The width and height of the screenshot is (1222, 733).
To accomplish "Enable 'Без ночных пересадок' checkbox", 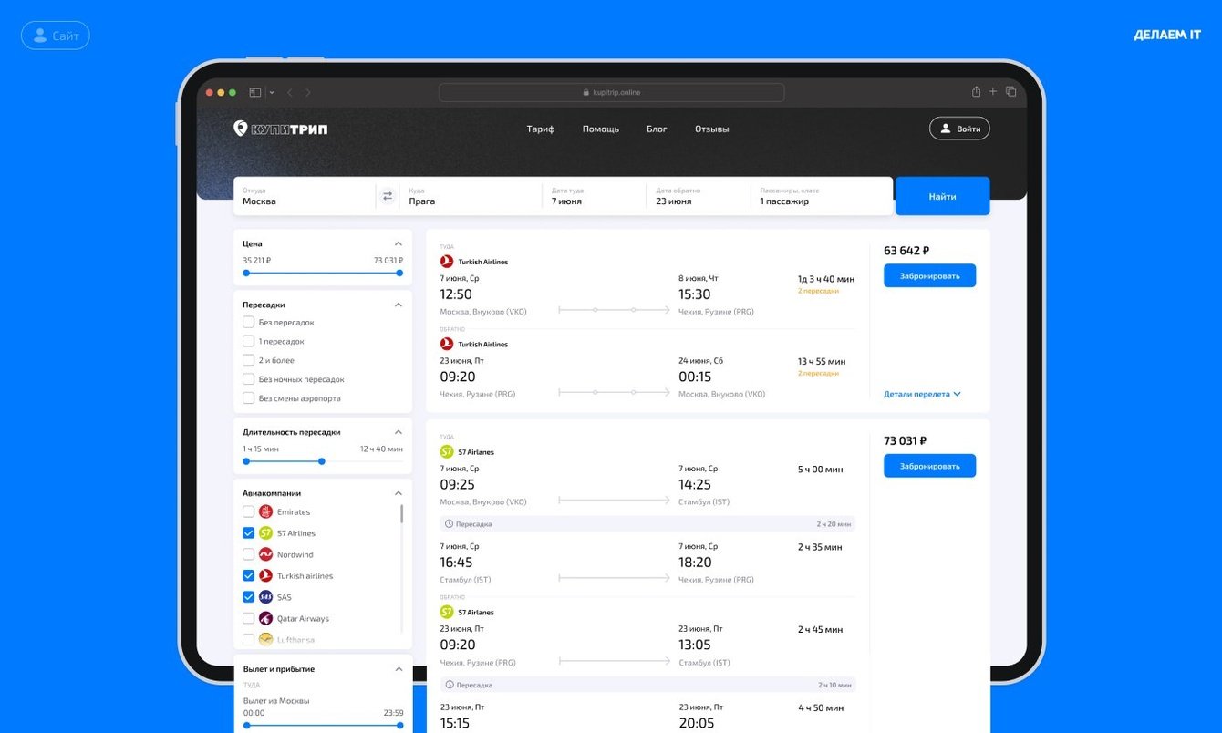I will coord(248,379).
